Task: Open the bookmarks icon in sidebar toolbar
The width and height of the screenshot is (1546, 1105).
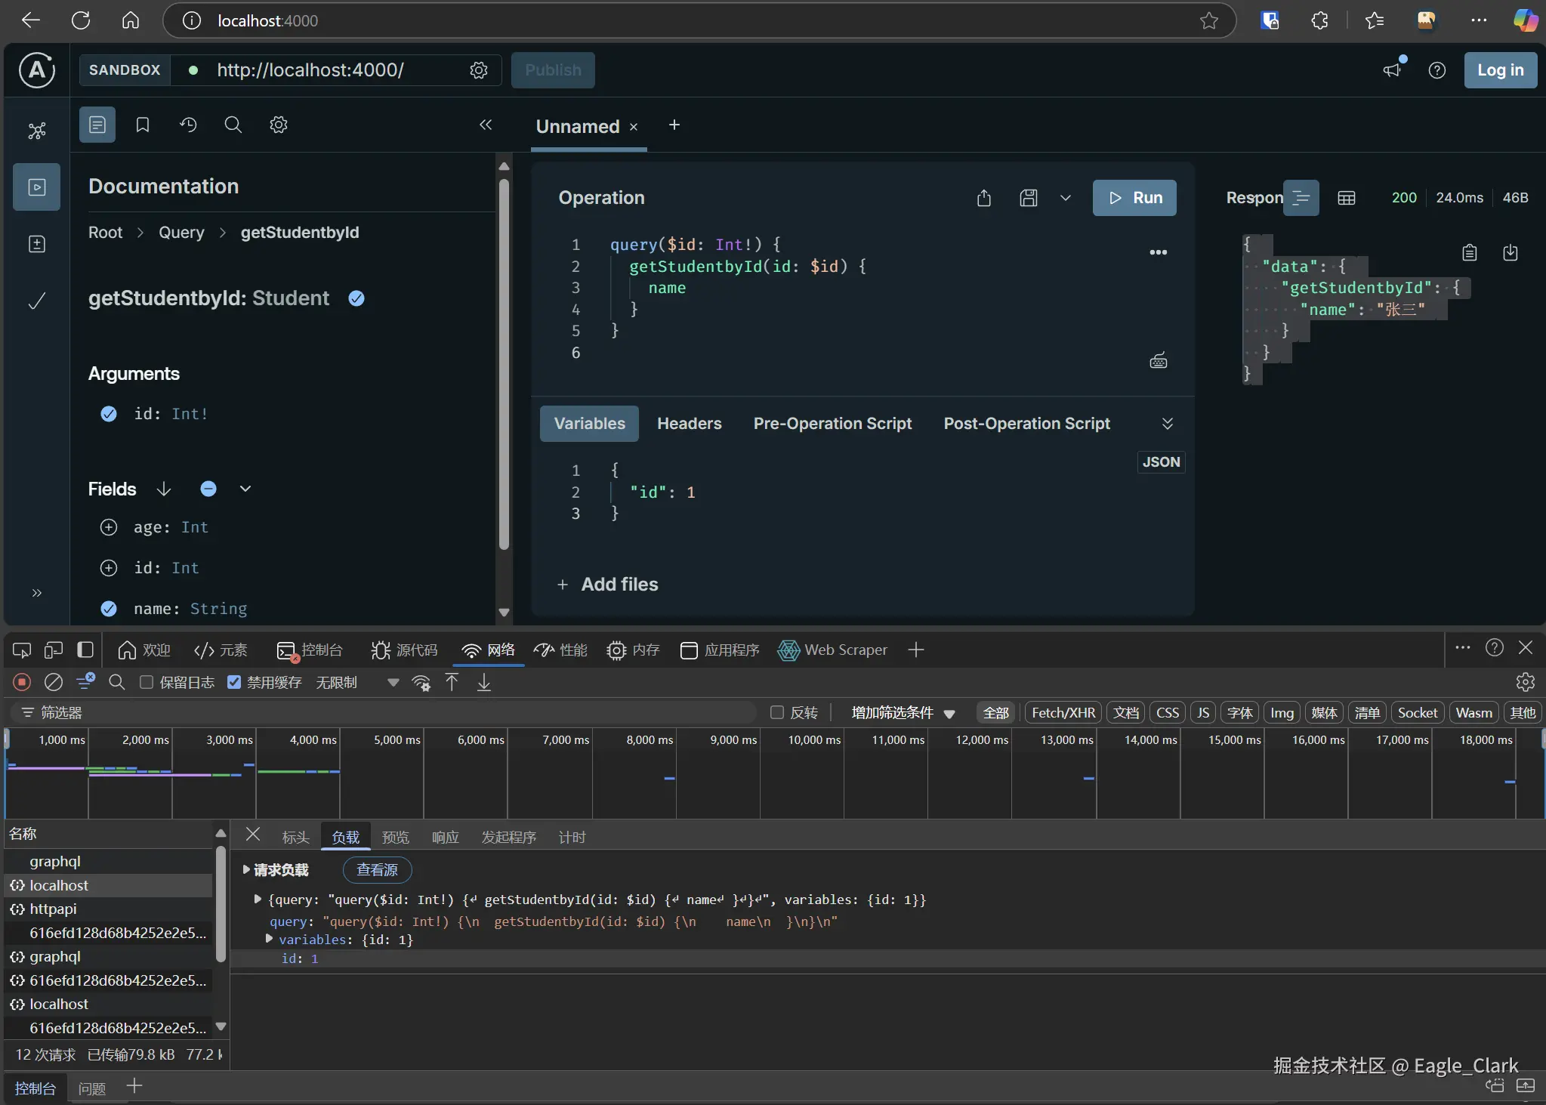Action: click(143, 125)
